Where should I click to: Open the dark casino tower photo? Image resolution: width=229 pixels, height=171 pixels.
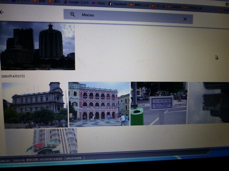click(38, 46)
